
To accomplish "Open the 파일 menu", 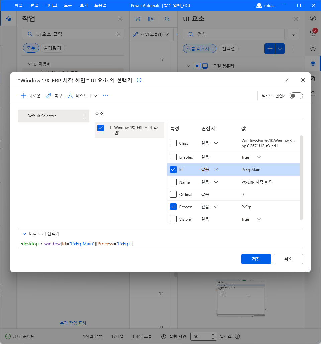I will (18, 5).
